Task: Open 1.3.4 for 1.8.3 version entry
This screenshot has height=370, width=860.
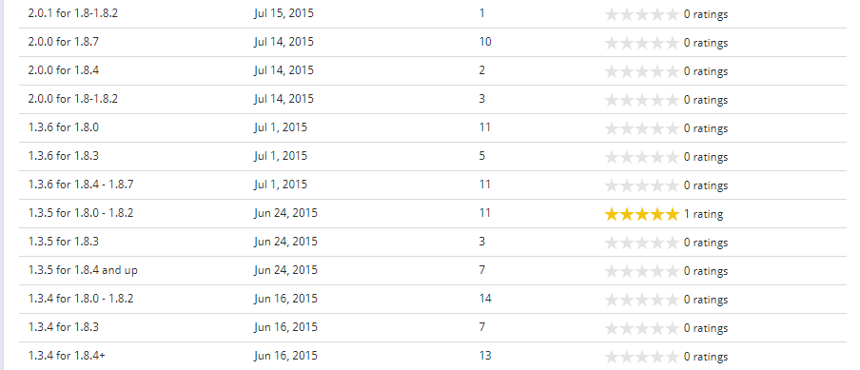Action: [x=64, y=326]
